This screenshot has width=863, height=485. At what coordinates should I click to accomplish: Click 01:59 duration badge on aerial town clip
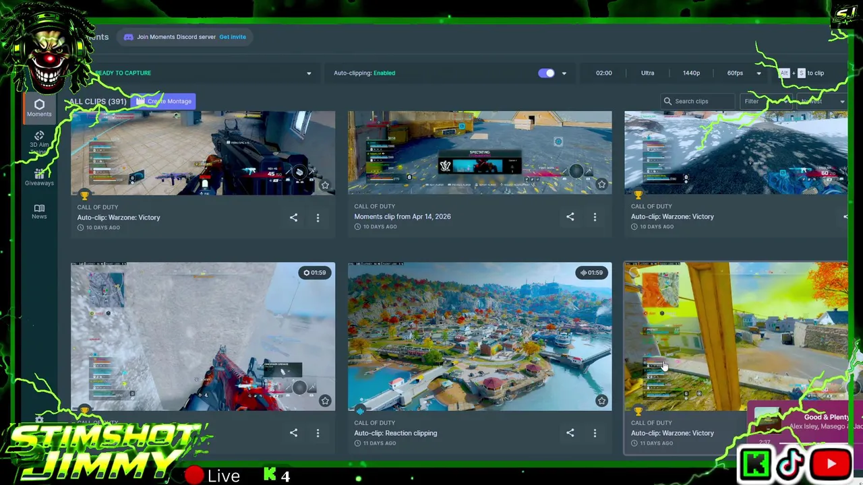[591, 273]
